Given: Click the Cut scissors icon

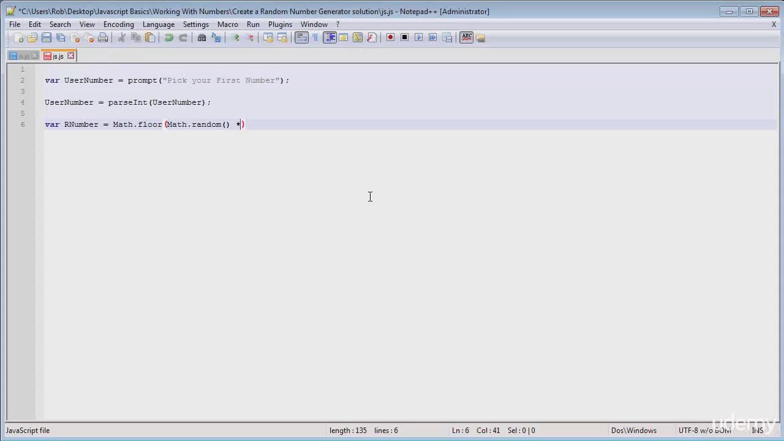Looking at the screenshot, I should (x=121, y=38).
